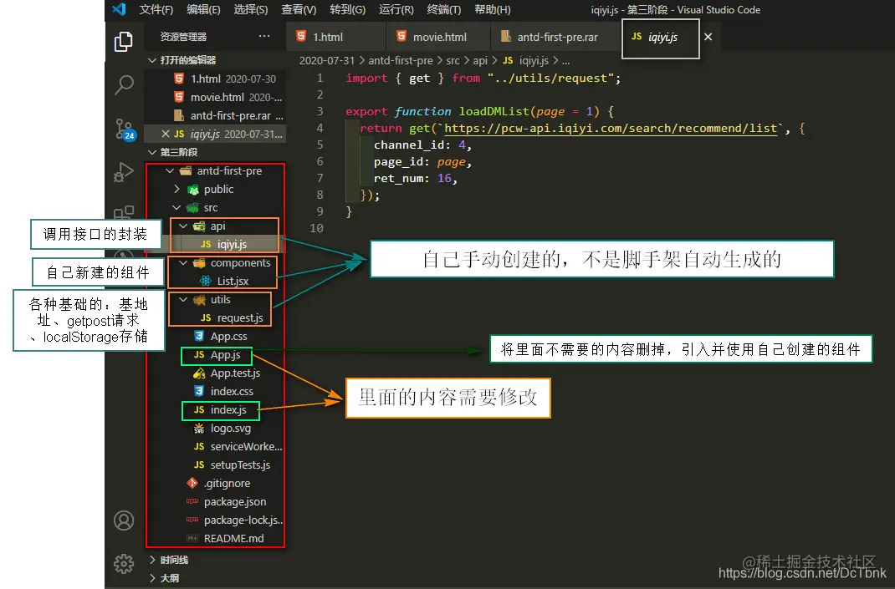Image resolution: width=895 pixels, height=589 pixels.
Task: Click the Accounts icon above the gear
Action: (124, 520)
